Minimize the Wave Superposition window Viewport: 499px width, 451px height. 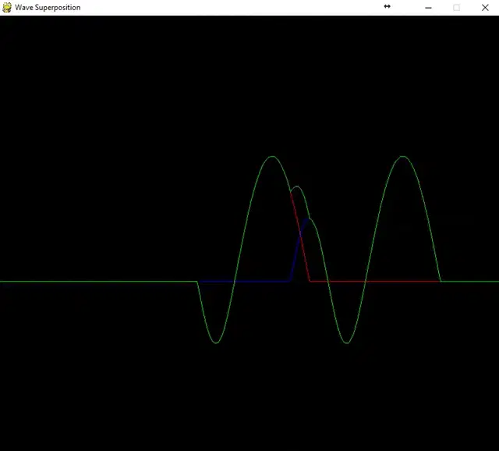(x=428, y=8)
